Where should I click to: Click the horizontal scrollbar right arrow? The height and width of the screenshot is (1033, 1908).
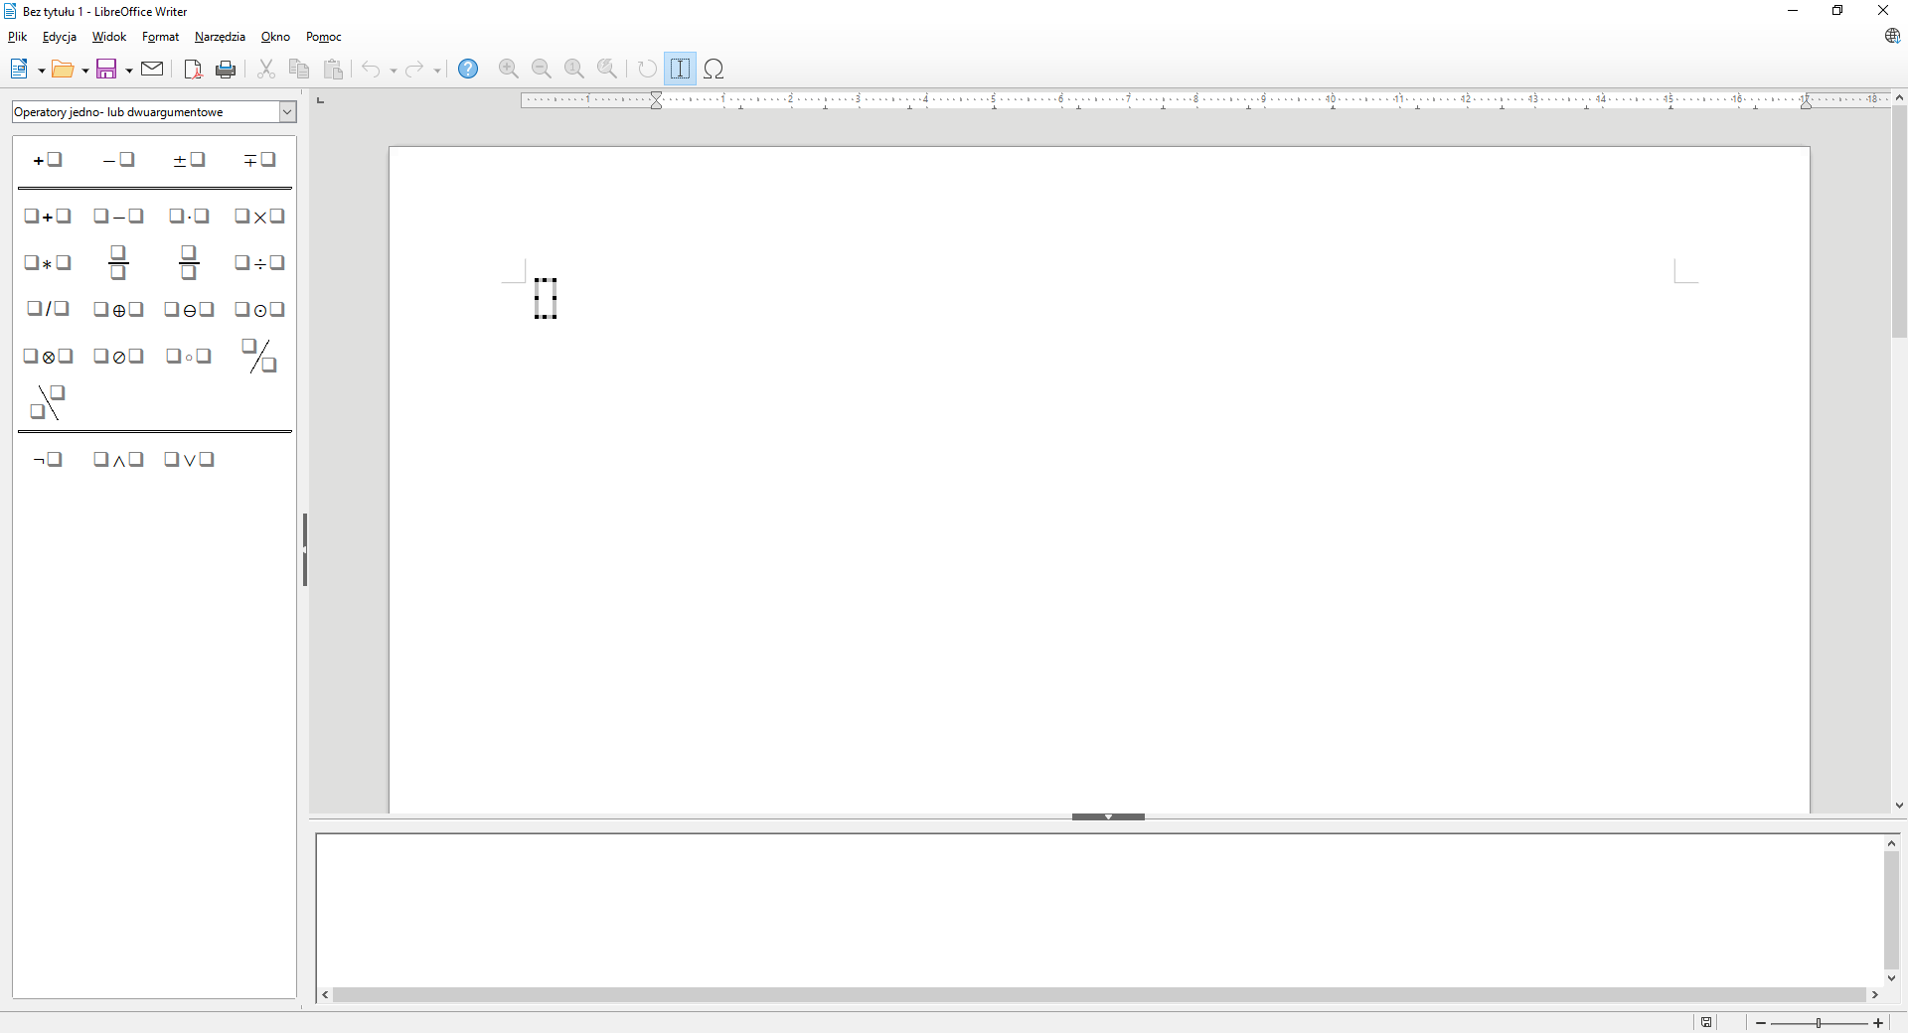point(1874,994)
